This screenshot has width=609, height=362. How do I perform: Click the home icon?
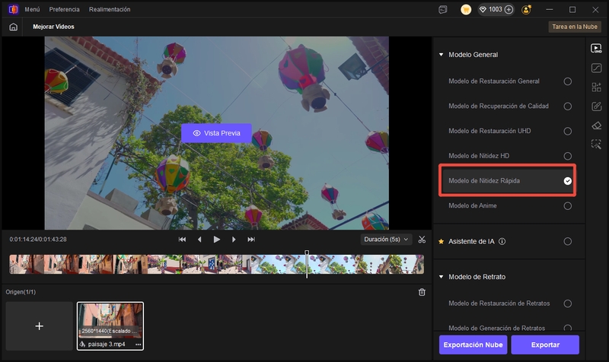13,27
